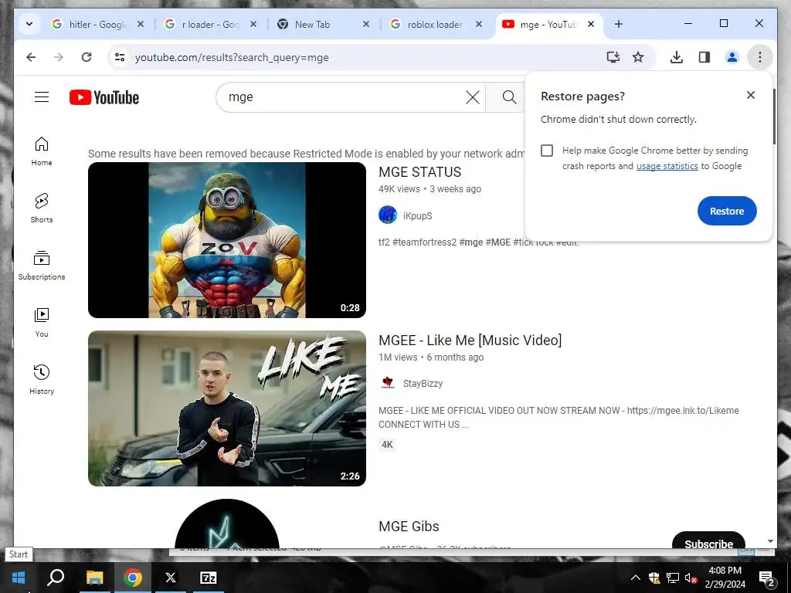791x593 pixels.
Task: Click the Chrome taskbar icon
Action: tap(133, 578)
